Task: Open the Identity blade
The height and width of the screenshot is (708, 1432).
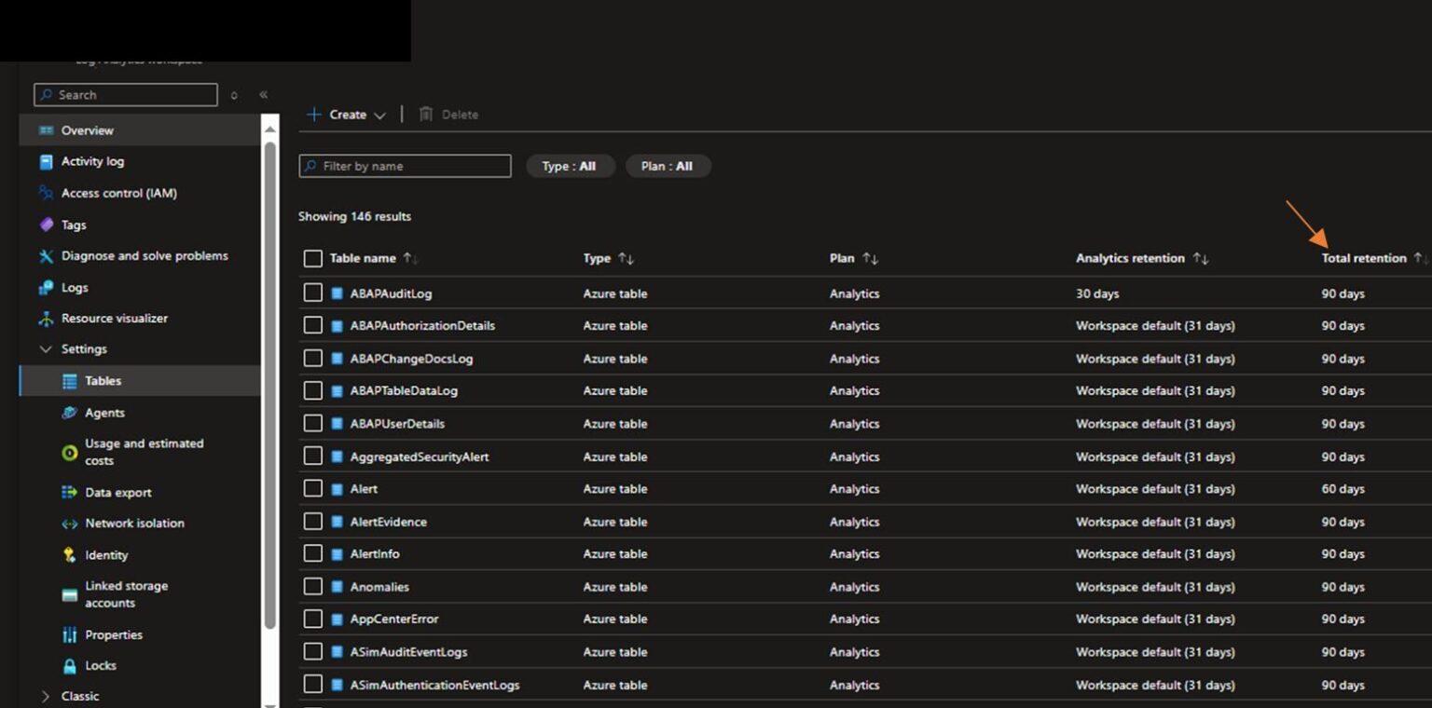Action: click(105, 554)
